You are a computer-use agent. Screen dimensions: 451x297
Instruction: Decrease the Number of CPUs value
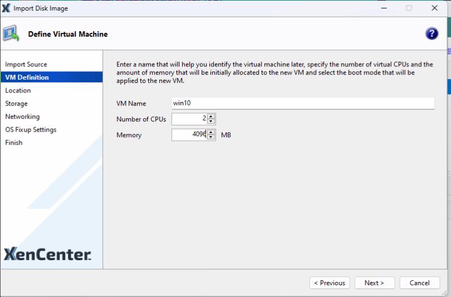211,121
